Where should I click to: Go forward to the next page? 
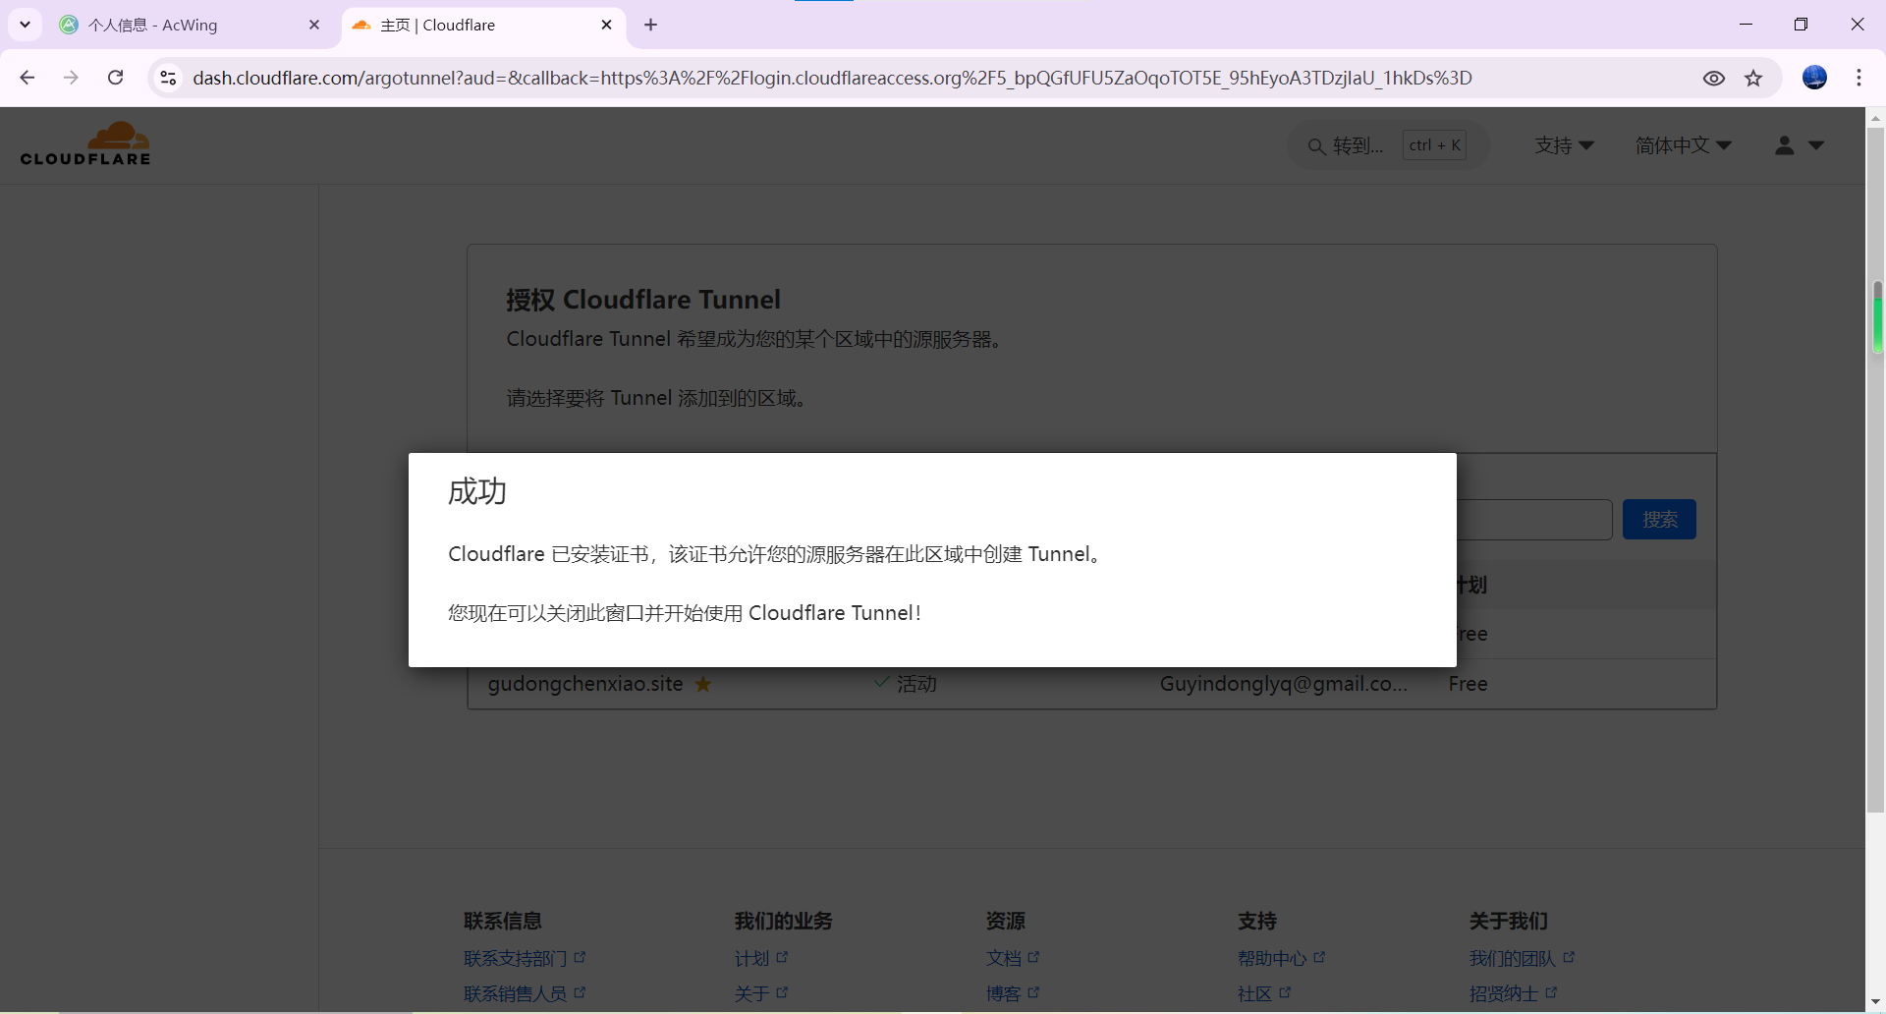pyautogui.click(x=71, y=78)
